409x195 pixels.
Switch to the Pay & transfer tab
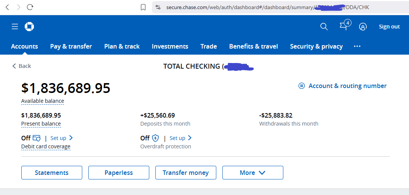(71, 46)
